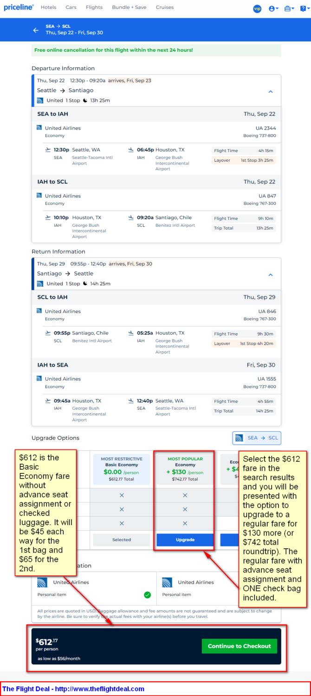Click Boeing 767-300 under UA 847
Screen dimensions: 311x696
[260, 204]
